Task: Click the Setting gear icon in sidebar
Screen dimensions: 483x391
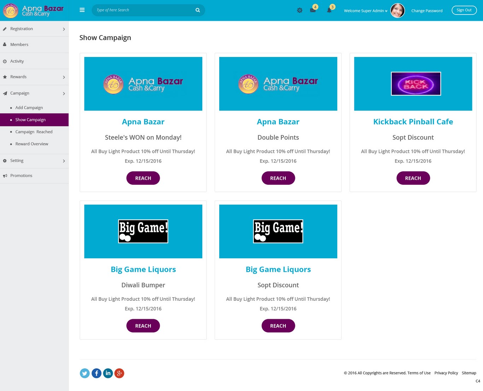Action: point(5,161)
